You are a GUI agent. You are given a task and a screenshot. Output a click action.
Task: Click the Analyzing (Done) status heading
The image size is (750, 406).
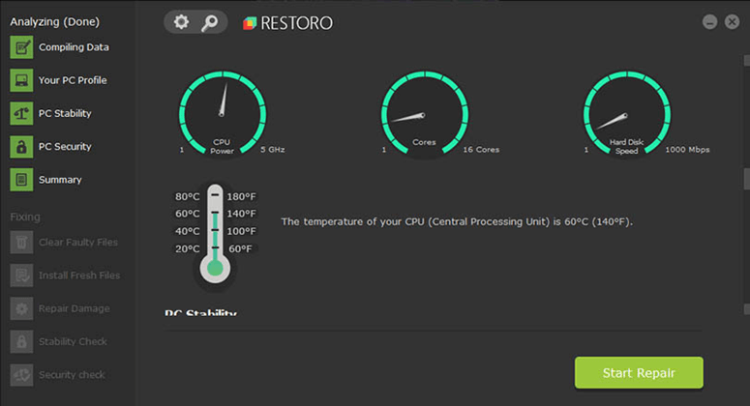[55, 21]
